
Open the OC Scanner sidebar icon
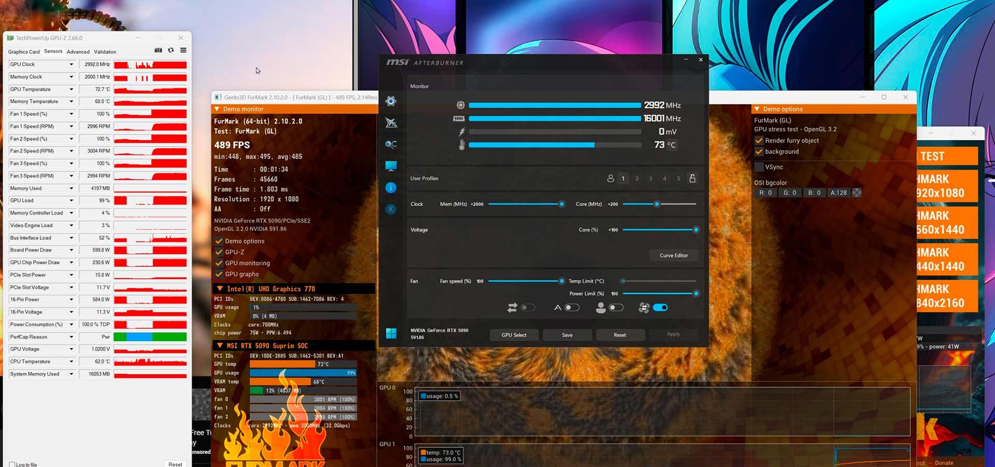point(391,144)
